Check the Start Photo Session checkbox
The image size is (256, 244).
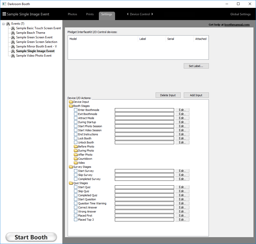tap(76, 126)
